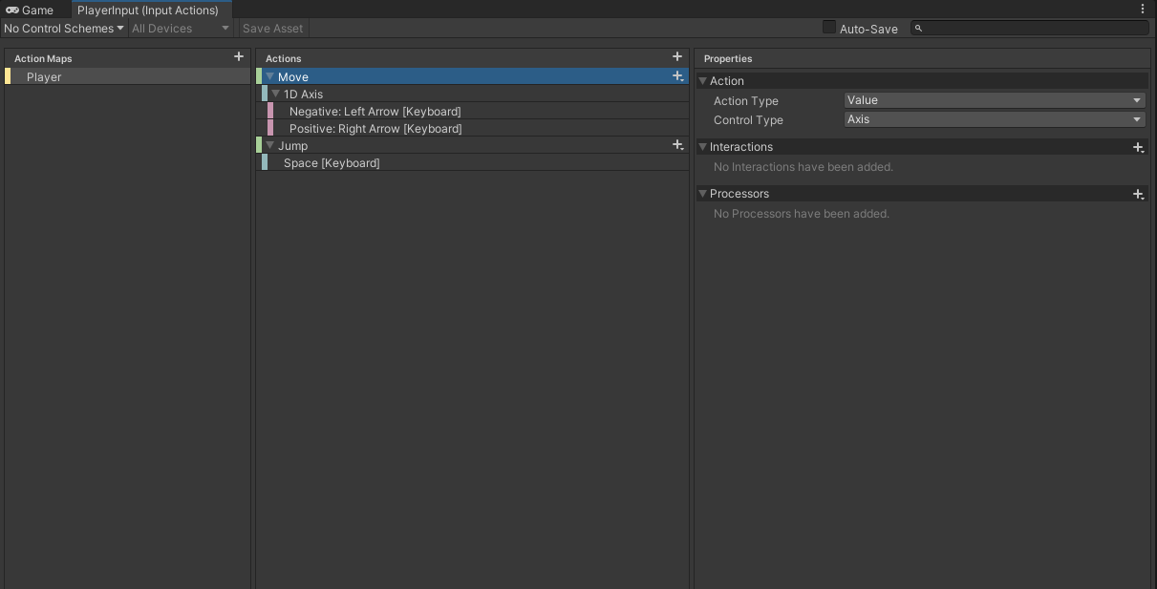Click "No Processors have been added." text
This screenshot has height=589, width=1157.
pyautogui.click(x=802, y=214)
